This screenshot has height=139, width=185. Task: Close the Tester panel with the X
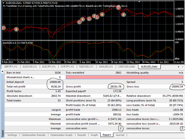tap(2, 72)
